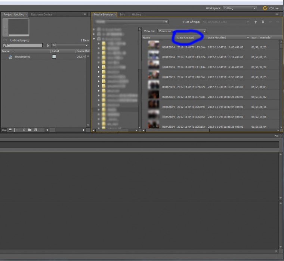
Task: Click the Find magnifier icon in Project panel
Action: point(24,130)
